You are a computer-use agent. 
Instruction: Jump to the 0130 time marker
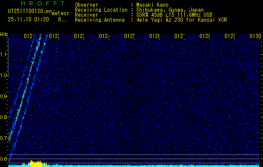255,36
